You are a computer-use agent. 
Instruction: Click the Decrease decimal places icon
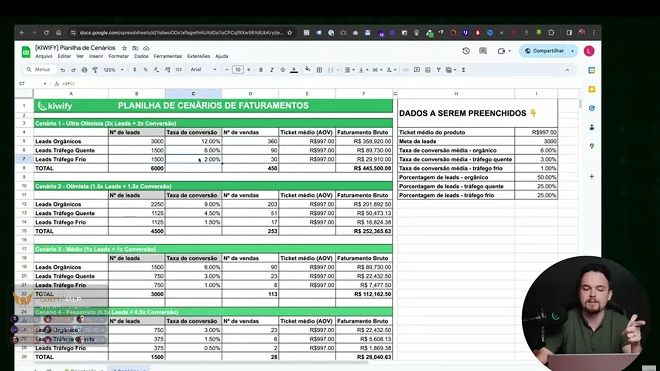tap(156, 70)
